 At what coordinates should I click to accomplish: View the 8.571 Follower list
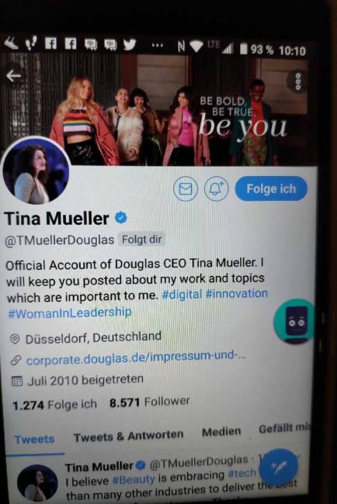[149, 402]
